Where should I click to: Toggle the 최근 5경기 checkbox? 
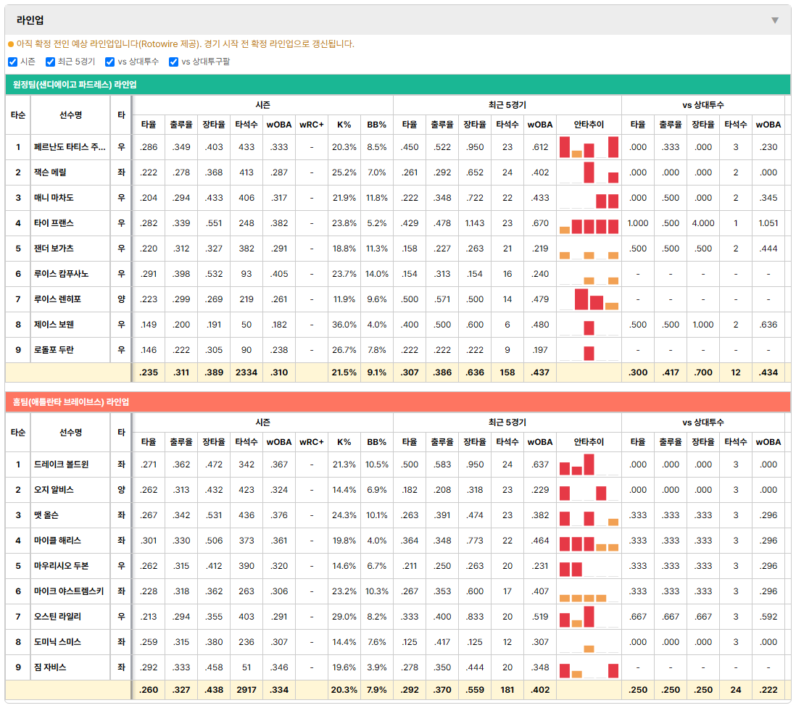point(50,62)
